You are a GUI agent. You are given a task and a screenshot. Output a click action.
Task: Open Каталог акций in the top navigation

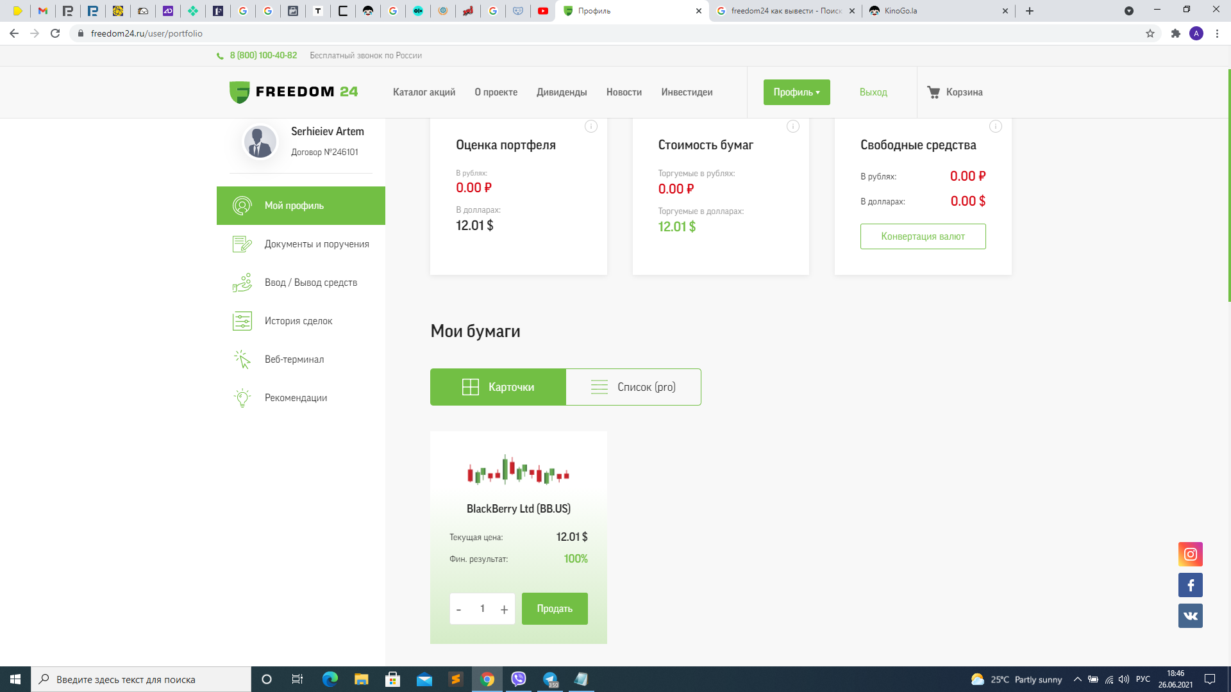pyautogui.click(x=424, y=92)
